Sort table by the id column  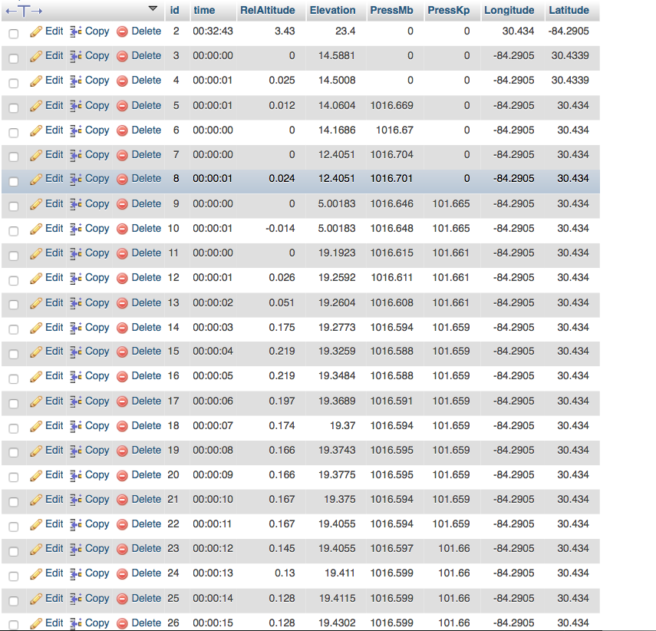click(x=175, y=11)
